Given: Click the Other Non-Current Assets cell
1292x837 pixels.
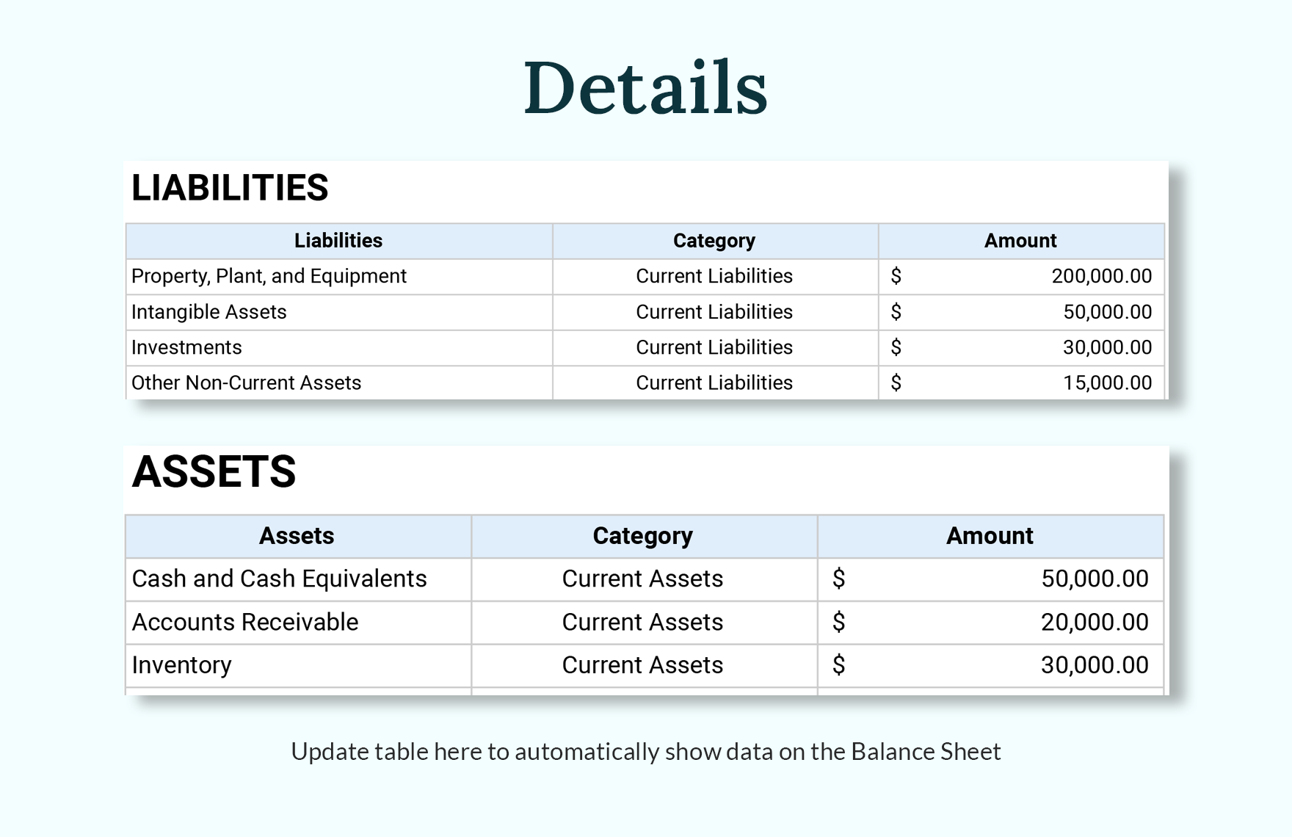Looking at the screenshot, I should pyautogui.click(x=246, y=382).
